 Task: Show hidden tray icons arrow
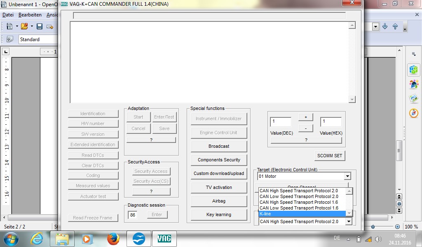tap(348, 239)
